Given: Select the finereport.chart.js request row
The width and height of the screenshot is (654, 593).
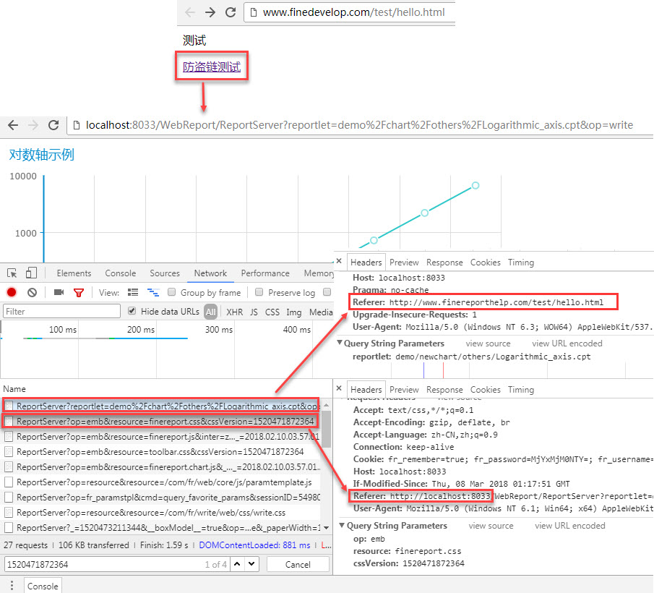Looking at the screenshot, I should [x=161, y=467].
